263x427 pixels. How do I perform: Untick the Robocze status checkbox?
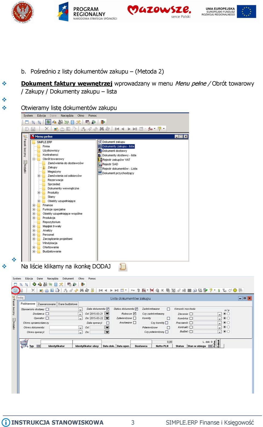(x=135, y=314)
